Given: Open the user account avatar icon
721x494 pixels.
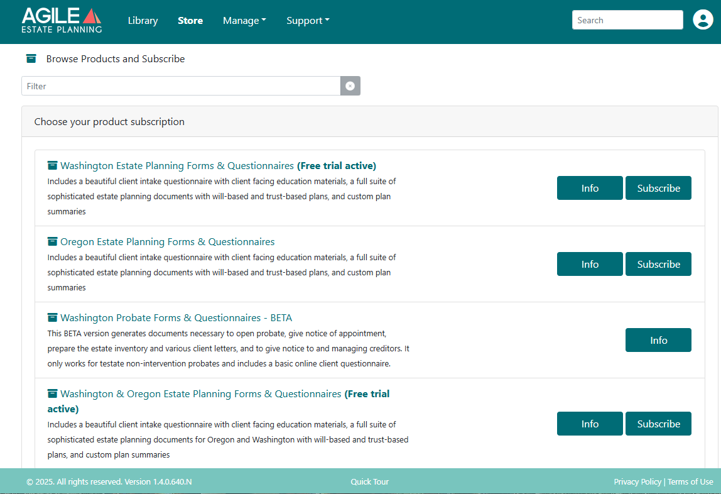Looking at the screenshot, I should pyautogui.click(x=703, y=19).
